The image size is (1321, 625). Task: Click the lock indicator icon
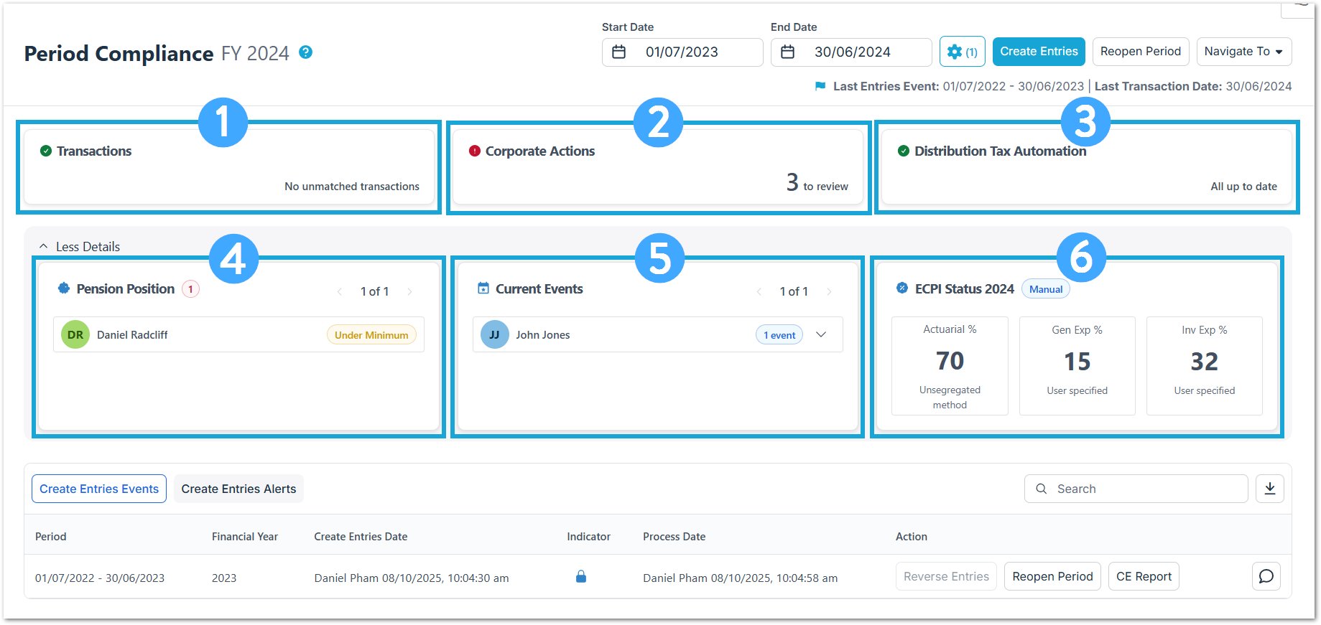pyautogui.click(x=581, y=577)
